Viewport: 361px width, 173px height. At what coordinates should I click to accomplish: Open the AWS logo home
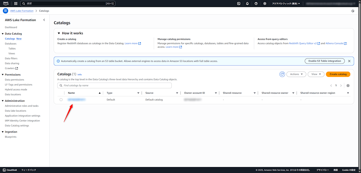tap(6, 3)
